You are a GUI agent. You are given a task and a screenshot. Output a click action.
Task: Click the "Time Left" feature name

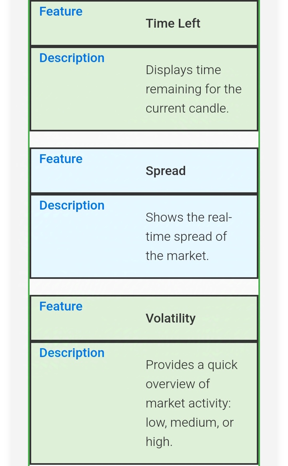[x=173, y=24]
